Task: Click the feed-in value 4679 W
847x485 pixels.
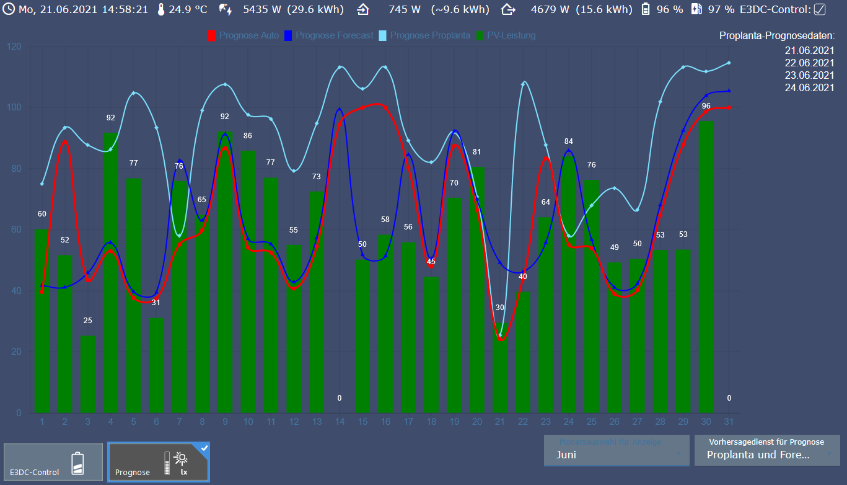Action: click(550, 9)
